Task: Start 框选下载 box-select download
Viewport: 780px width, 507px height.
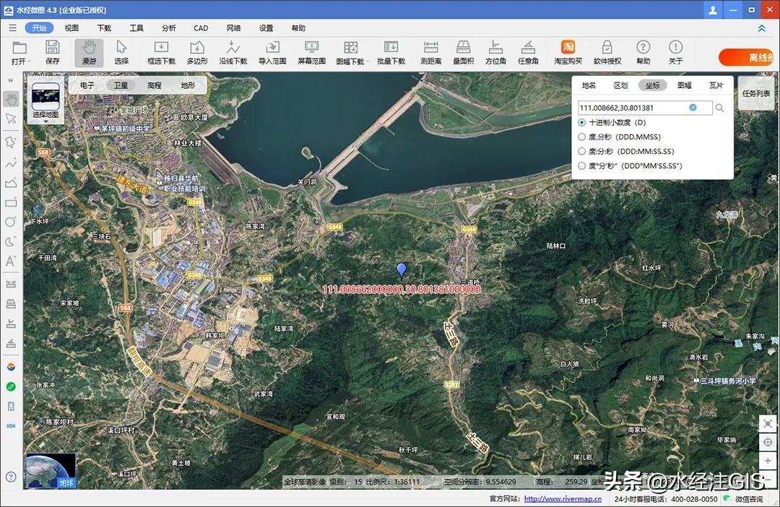Action: [x=161, y=53]
